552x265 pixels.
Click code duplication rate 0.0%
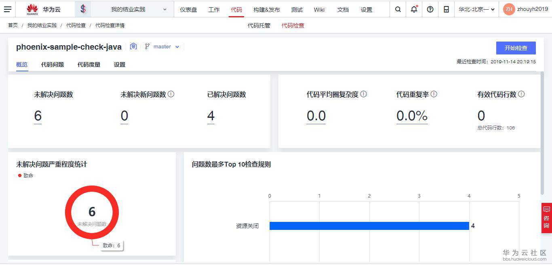pos(412,116)
